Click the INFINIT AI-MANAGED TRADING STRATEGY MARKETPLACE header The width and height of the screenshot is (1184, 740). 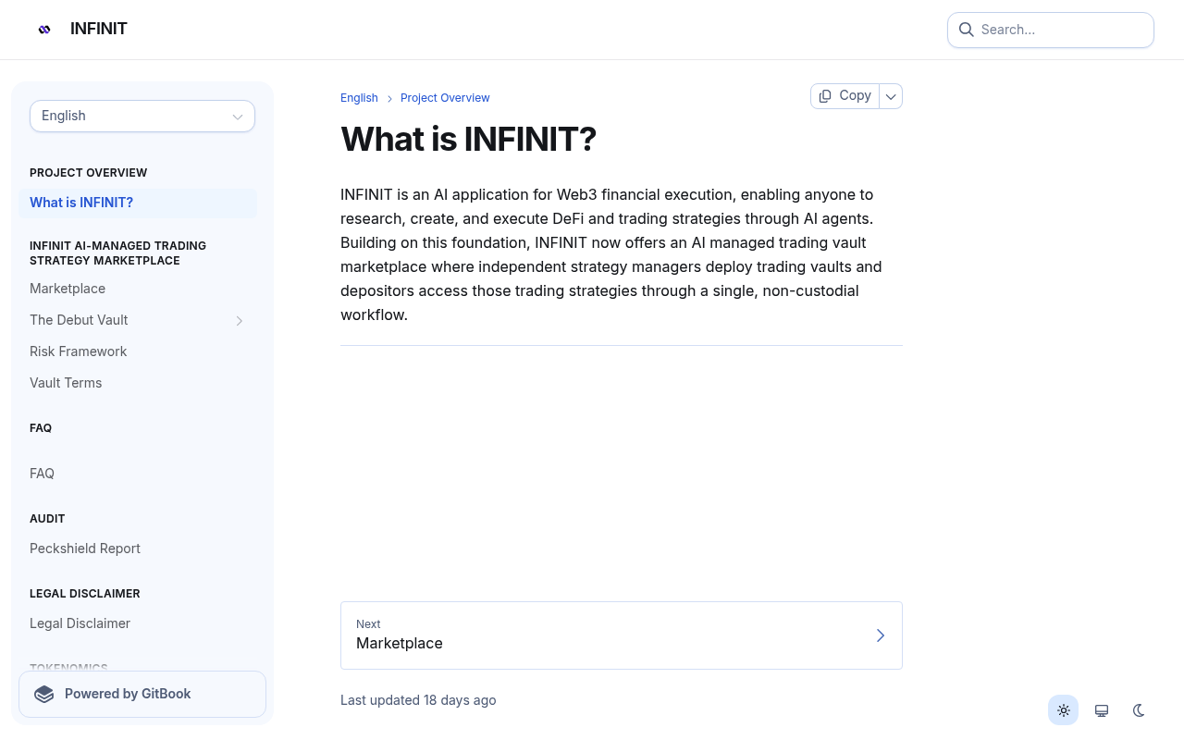(x=118, y=253)
